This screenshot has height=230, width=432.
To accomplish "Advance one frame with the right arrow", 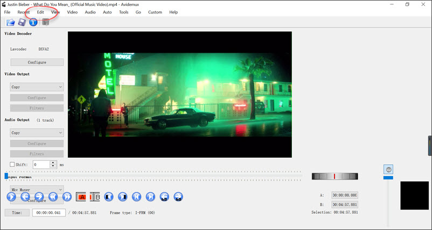I will pos(39,197).
